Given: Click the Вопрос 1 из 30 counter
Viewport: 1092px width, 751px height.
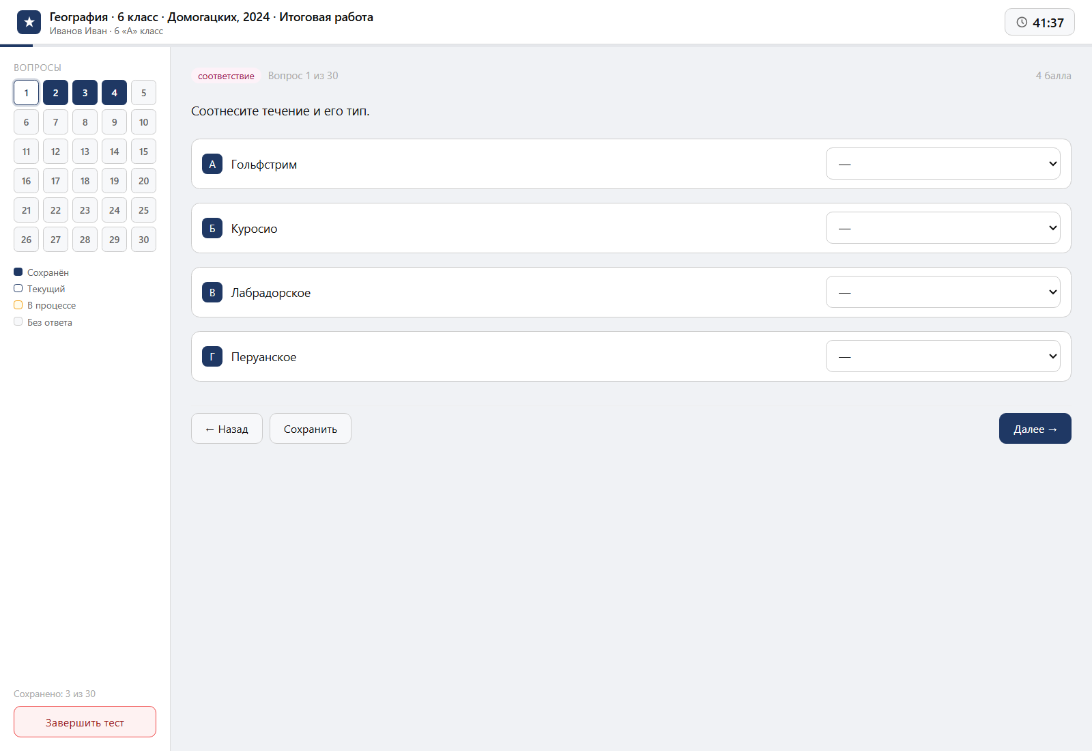Looking at the screenshot, I should coord(303,76).
